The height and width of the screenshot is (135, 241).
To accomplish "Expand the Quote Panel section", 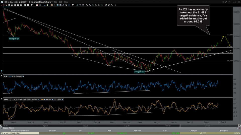I will tap(1, 128).
